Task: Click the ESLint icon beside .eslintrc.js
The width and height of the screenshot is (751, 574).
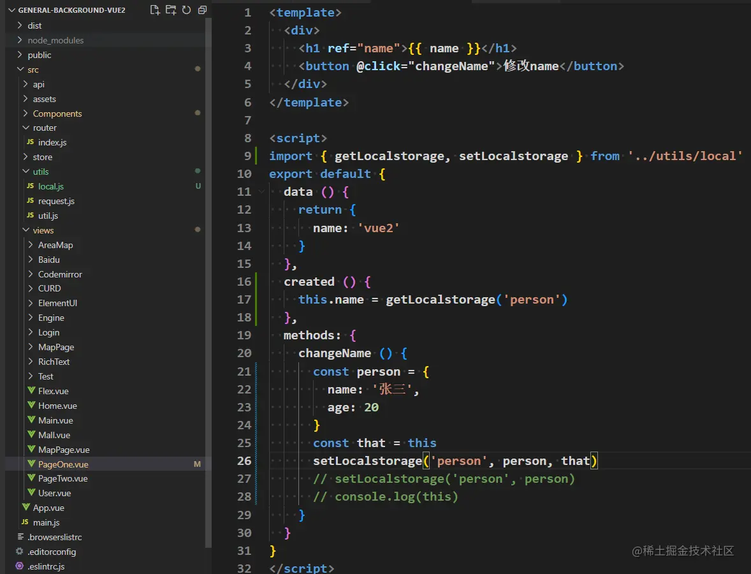Action: pyautogui.click(x=19, y=566)
